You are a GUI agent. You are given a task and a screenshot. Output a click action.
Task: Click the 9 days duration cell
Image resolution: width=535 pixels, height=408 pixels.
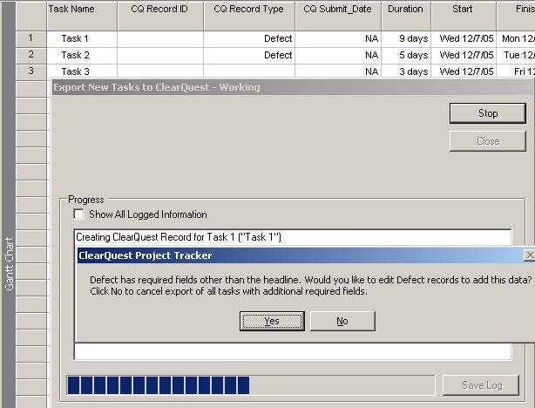tap(406, 38)
